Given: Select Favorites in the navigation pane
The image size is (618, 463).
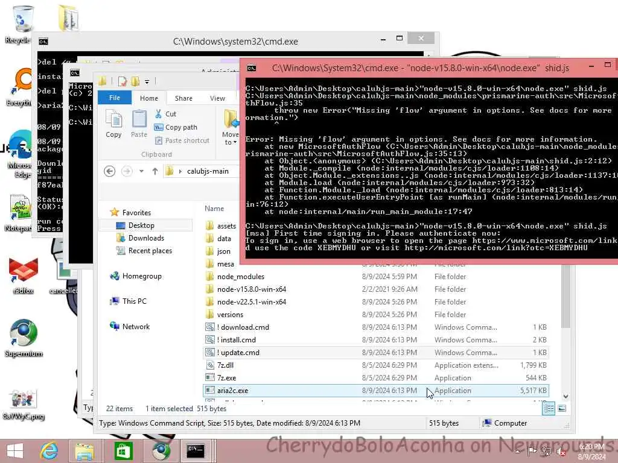Looking at the screenshot, I should 130,213.
